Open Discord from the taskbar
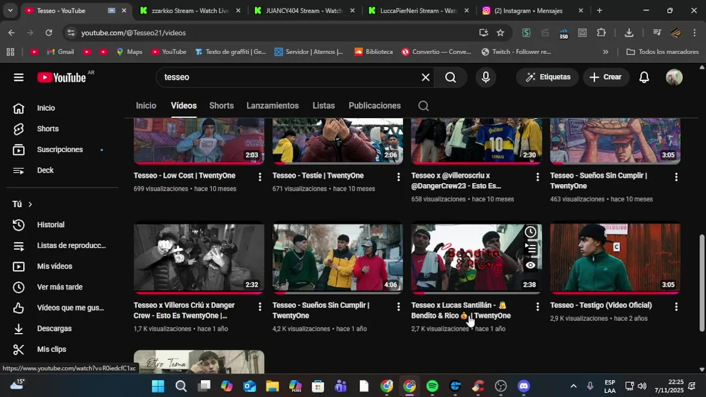Screen dimensions: 706x397 coord(524,386)
